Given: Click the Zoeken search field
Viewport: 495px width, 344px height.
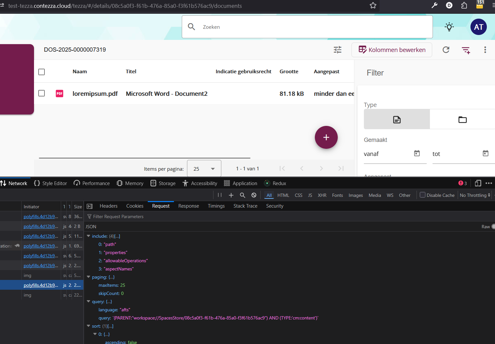Looking at the screenshot, I should point(307,27).
